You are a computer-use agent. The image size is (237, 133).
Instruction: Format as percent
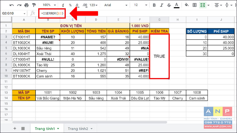[x=70, y=5]
